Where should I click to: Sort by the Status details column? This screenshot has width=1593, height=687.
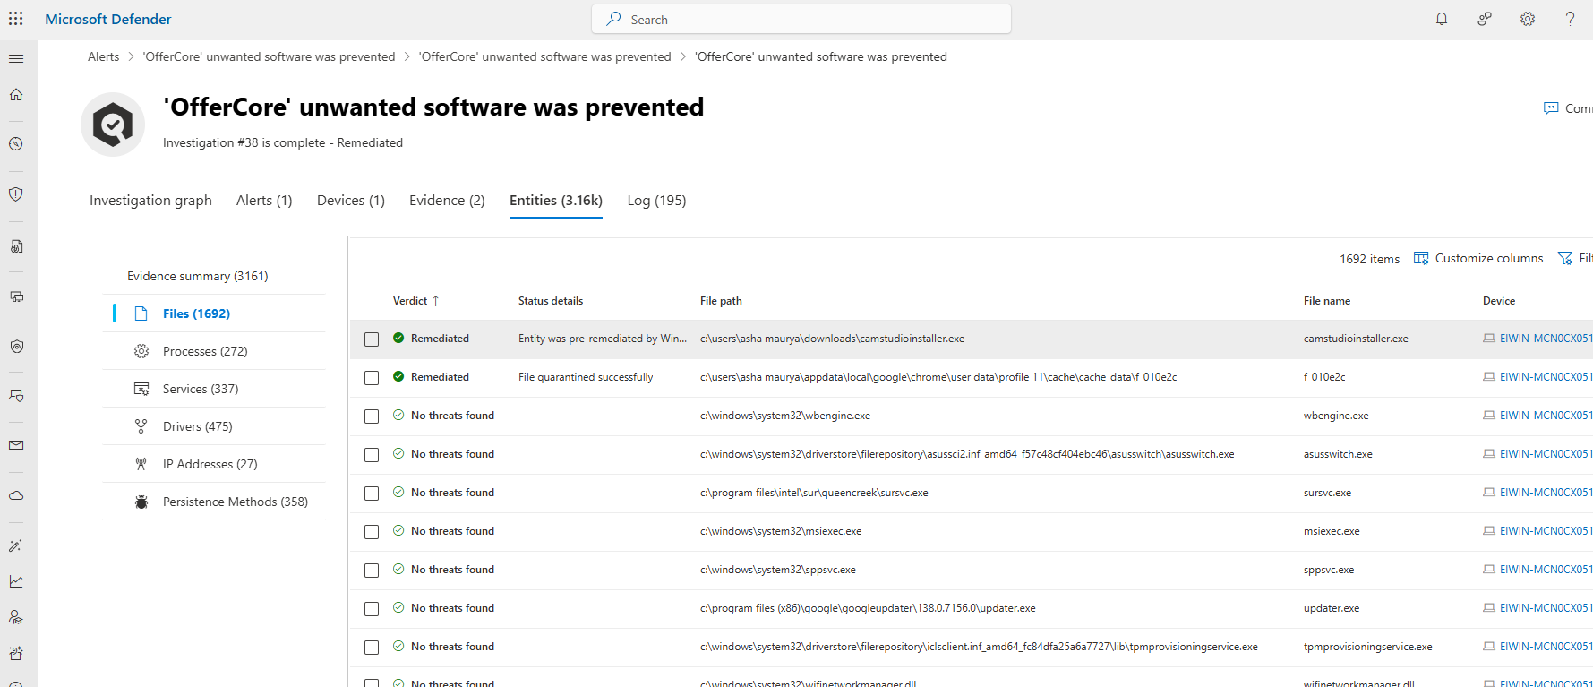551,301
